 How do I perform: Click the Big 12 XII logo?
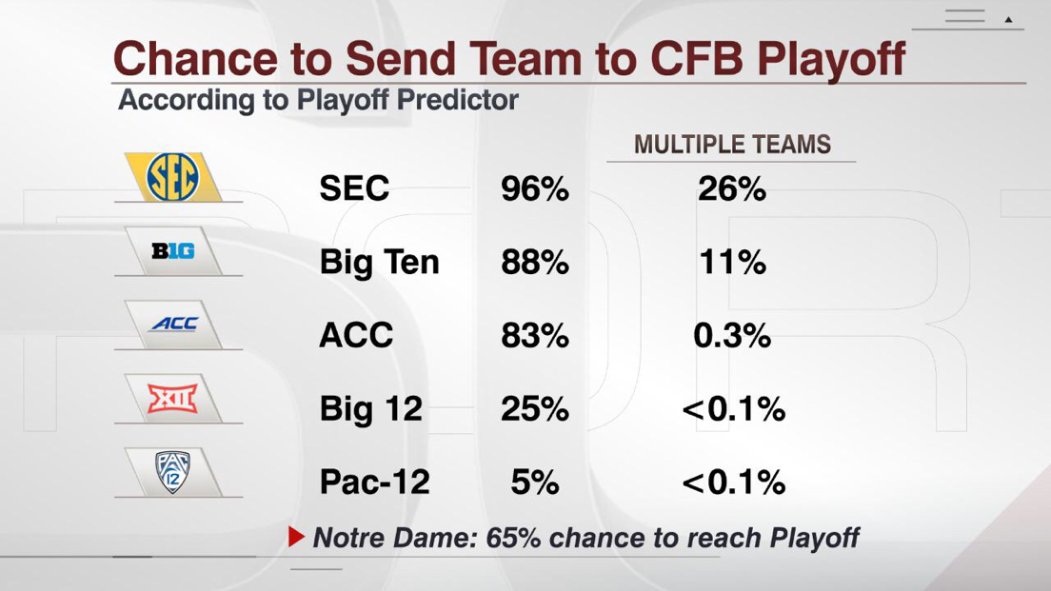(x=172, y=398)
